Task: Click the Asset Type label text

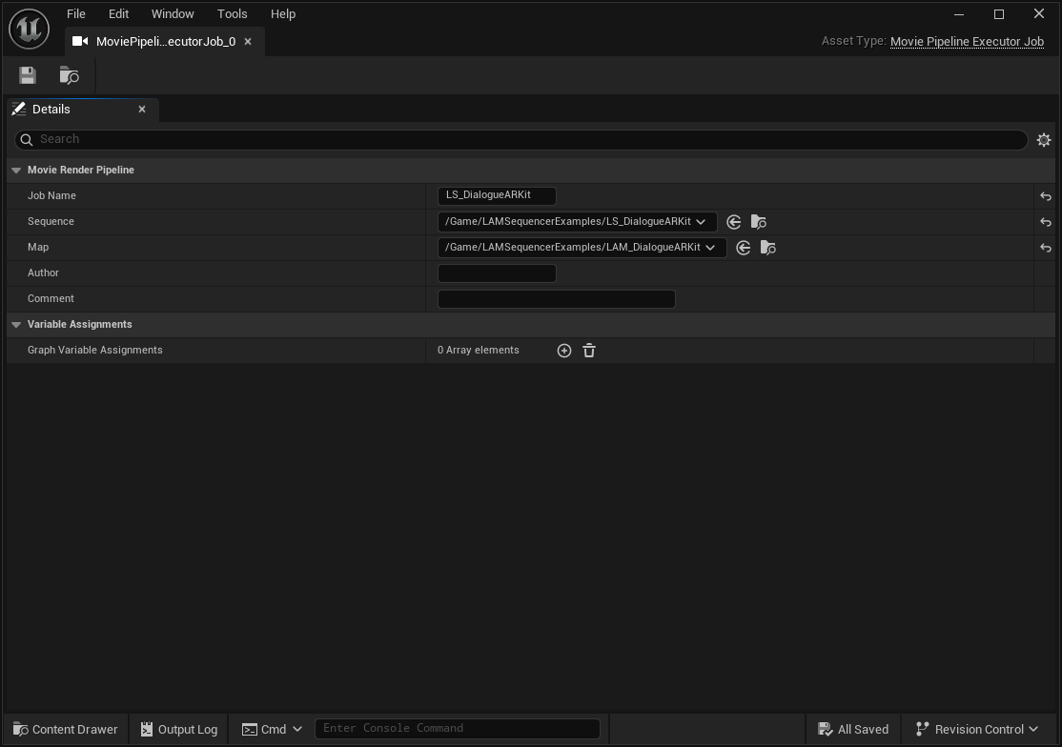Action: pyautogui.click(x=853, y=41)
